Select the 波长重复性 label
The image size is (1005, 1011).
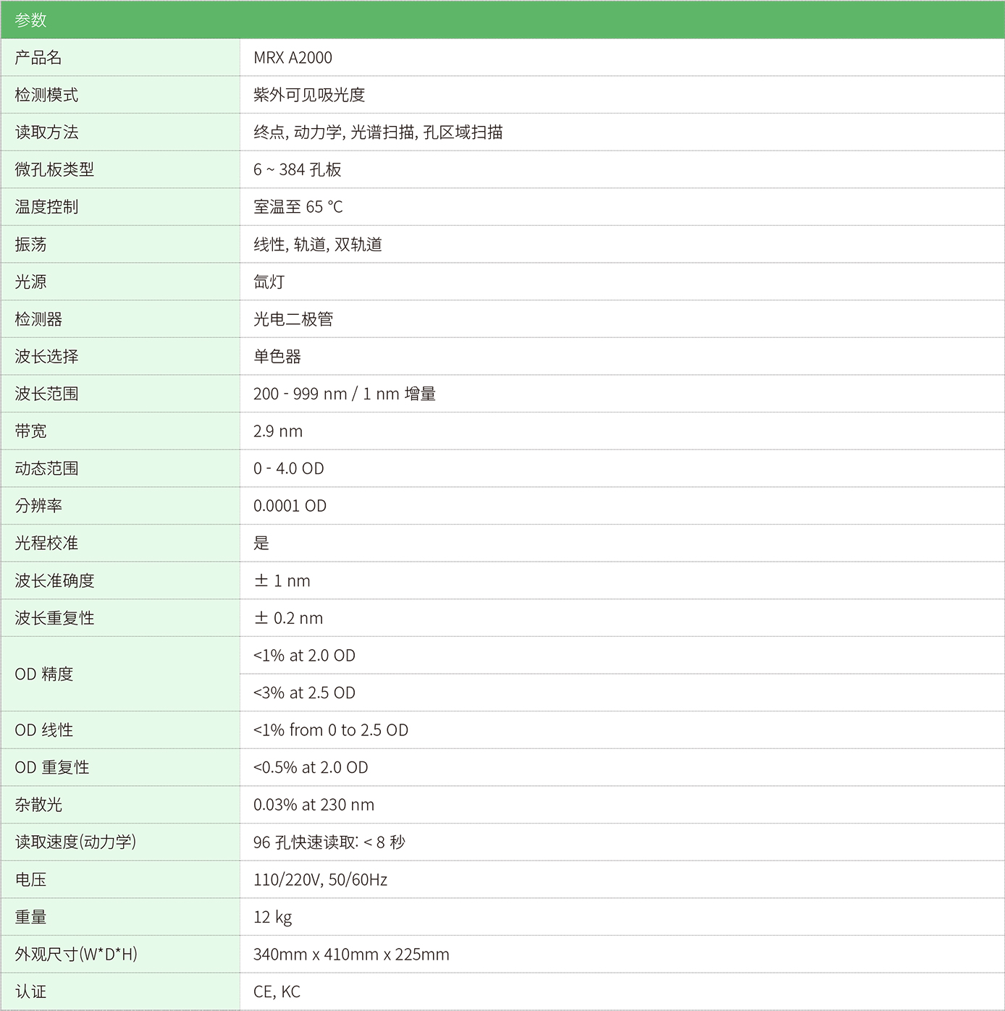click(54, 618)
